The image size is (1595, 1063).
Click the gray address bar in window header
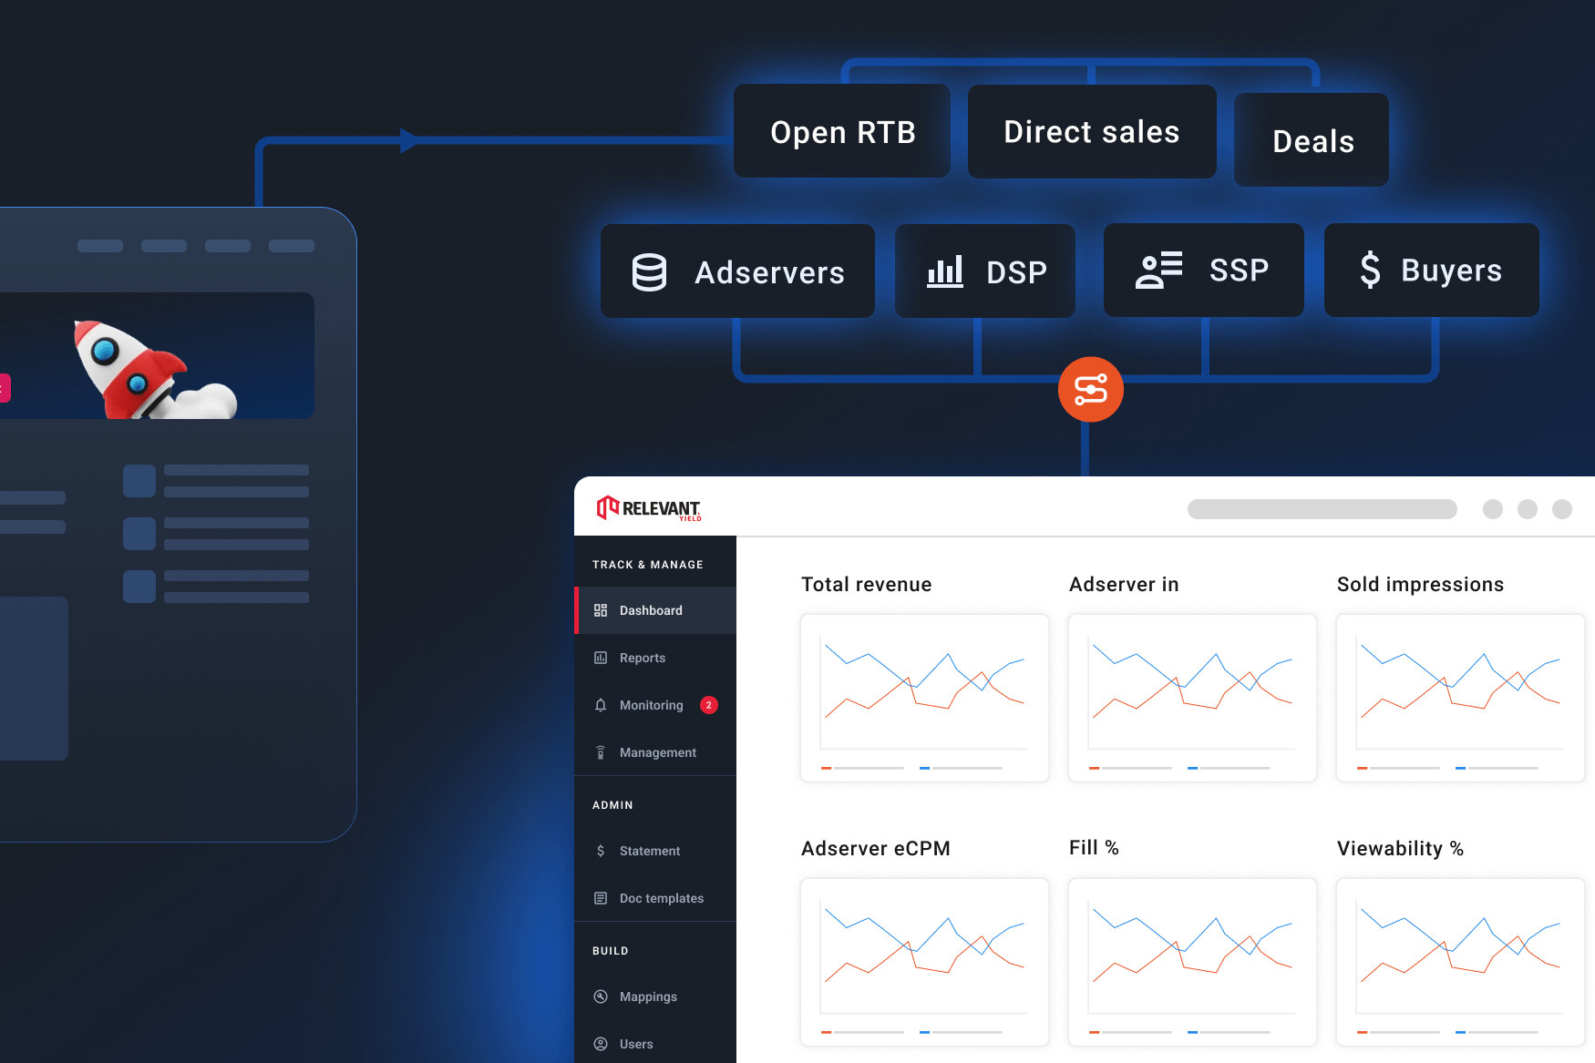click(x=1322, y=509)
